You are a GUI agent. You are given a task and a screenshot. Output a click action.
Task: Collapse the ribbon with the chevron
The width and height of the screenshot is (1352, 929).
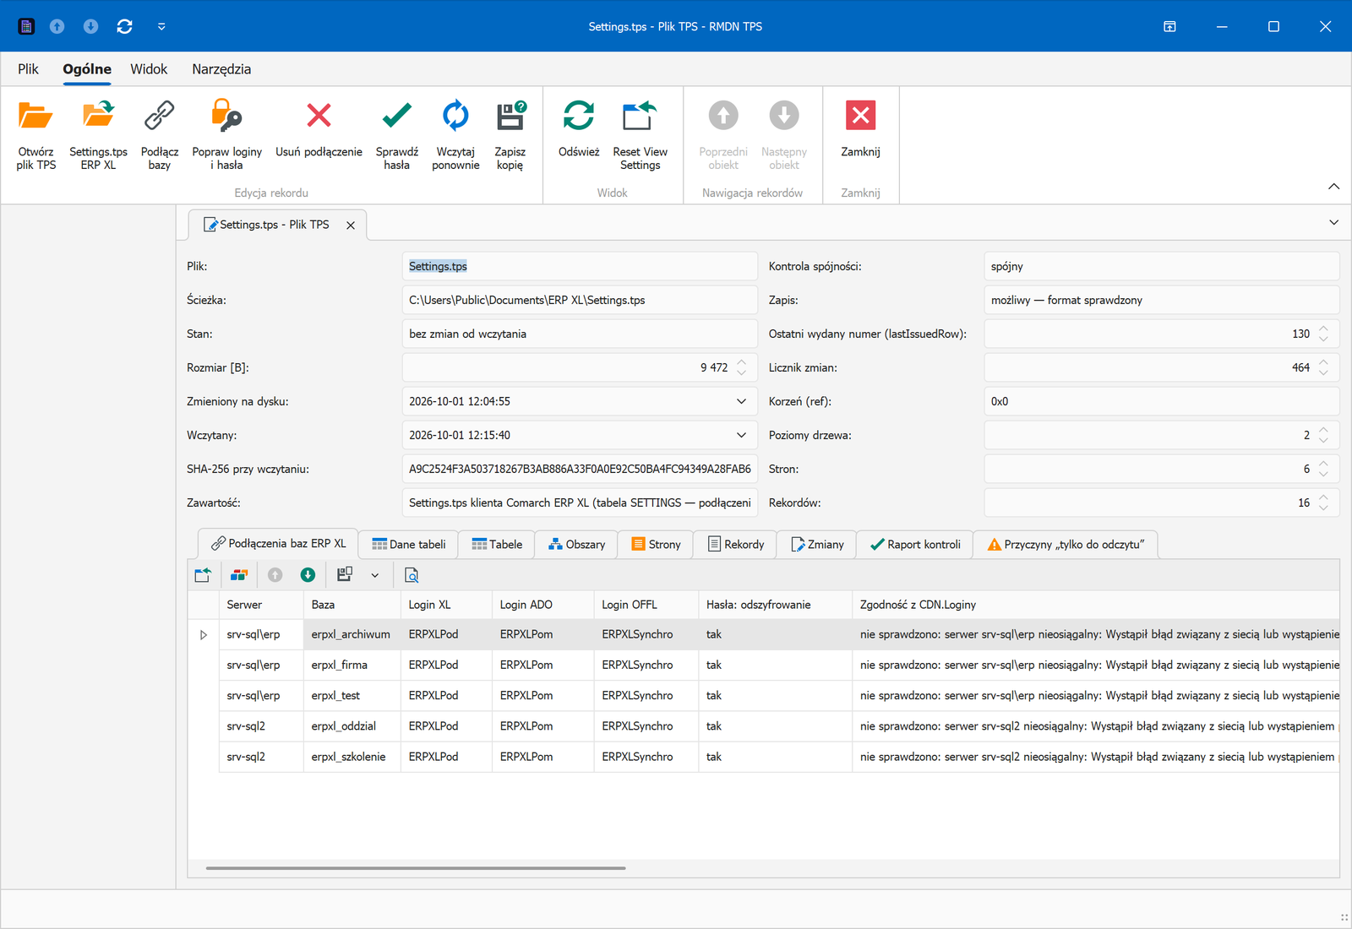tap(1333, 186)
